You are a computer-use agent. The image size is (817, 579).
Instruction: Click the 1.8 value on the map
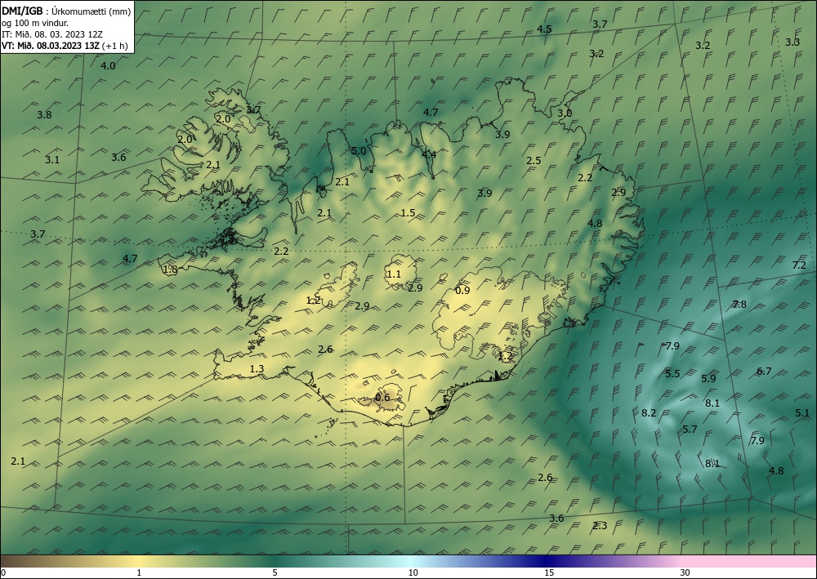171,269
